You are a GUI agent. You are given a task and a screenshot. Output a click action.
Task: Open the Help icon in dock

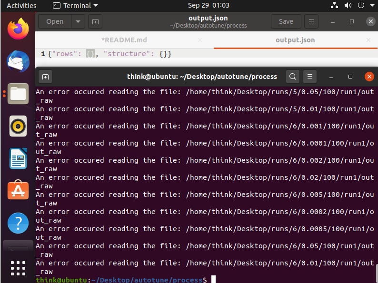tap(18, 223)
